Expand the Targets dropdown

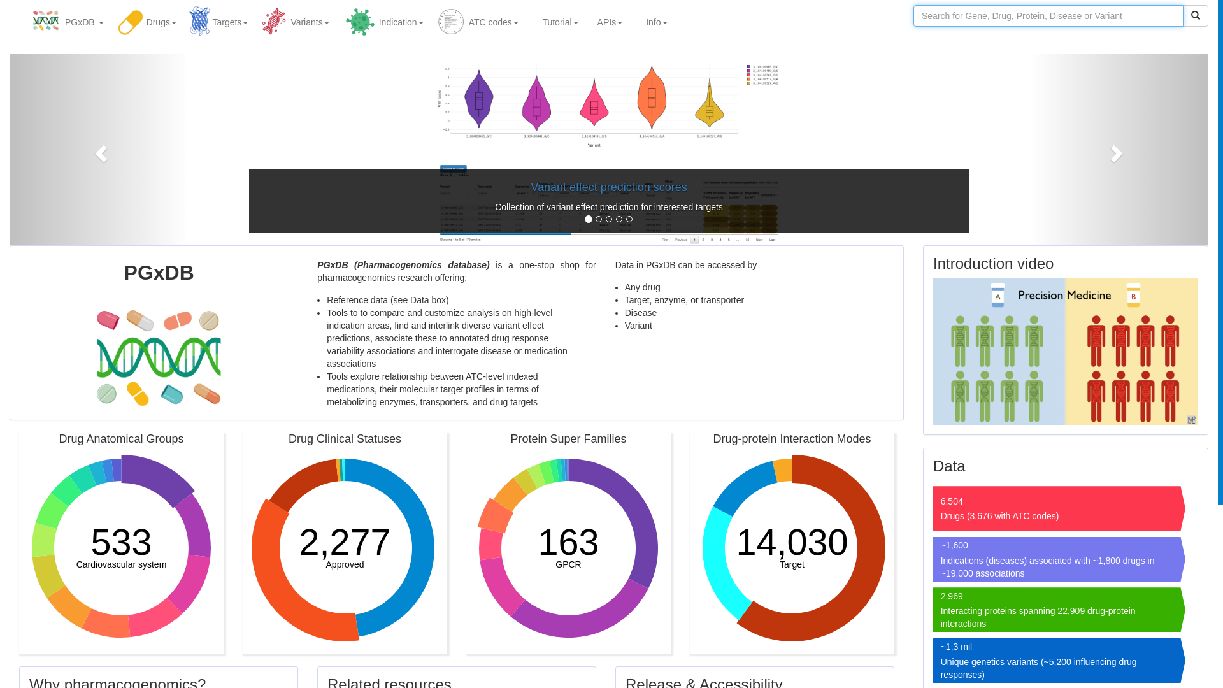pyautogui.click(x=230, y=22)
